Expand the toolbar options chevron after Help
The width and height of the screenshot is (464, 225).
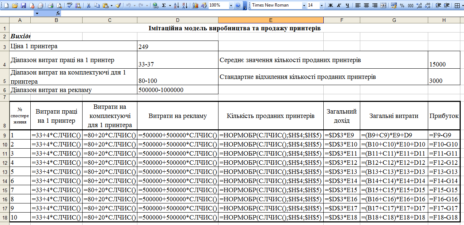coord(245,6)
